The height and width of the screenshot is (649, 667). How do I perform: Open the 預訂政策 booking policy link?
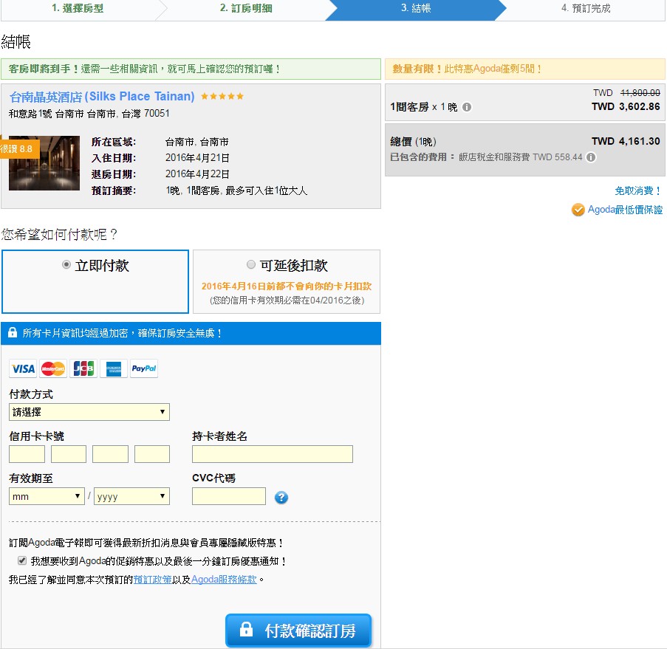coord(153,580)
